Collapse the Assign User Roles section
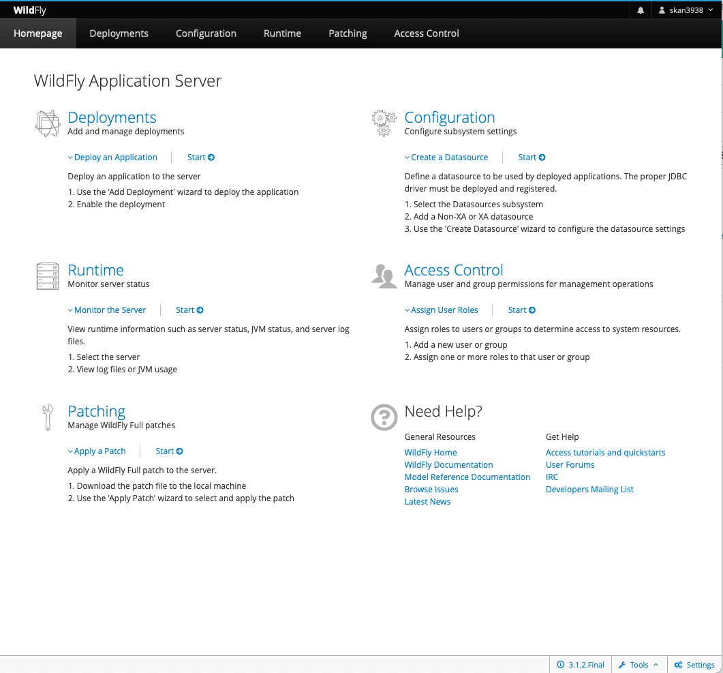This screenshot has width=723, height=673. 442,310
